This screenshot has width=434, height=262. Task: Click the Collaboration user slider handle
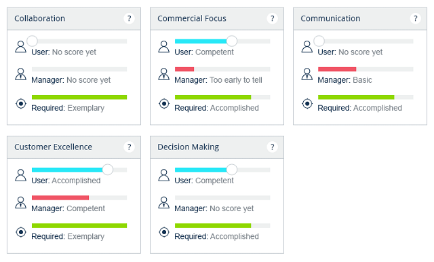[x=32, y=41]
